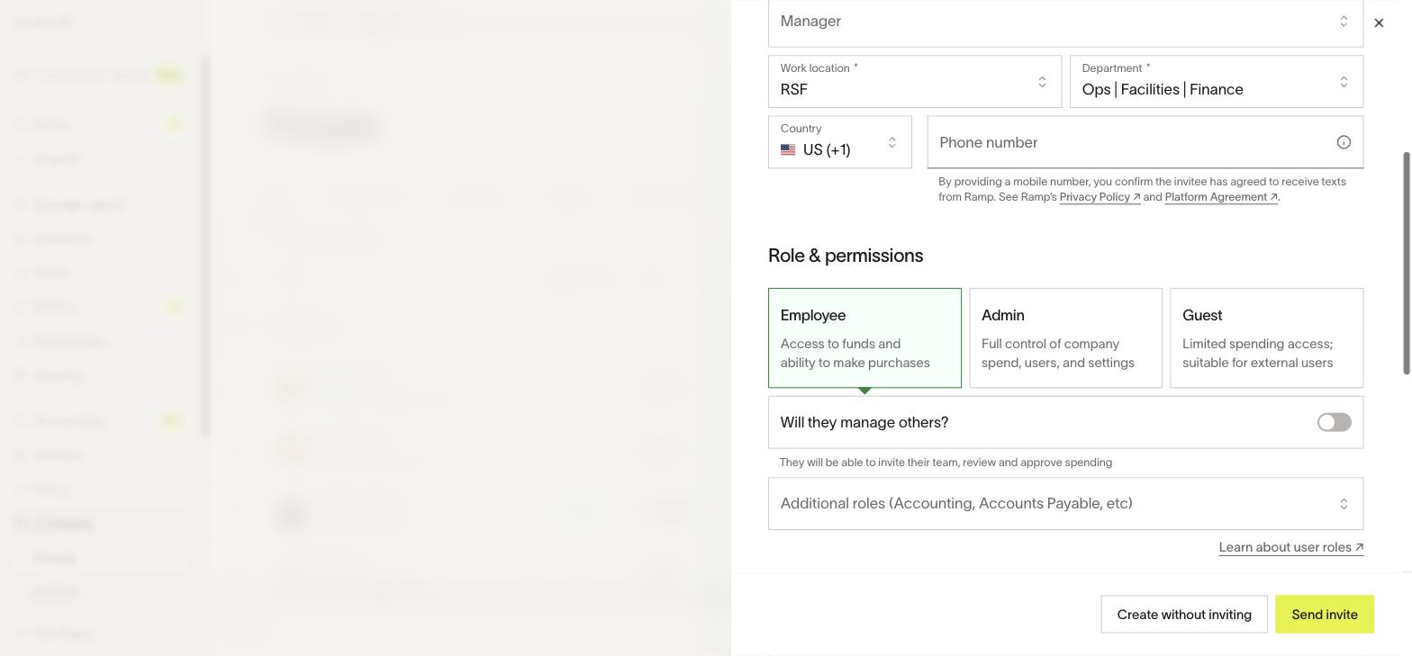This screenshot has width=1412, height=656.
Task: Click the Create without inviting button
Action: [1184, 615]
